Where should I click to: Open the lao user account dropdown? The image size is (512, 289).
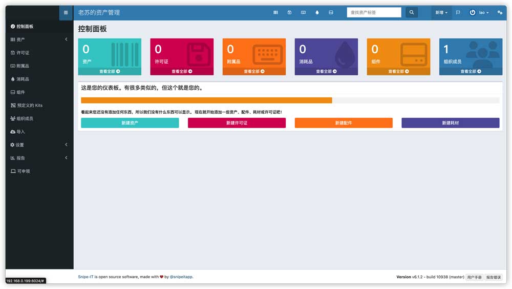tap(479, 13)
